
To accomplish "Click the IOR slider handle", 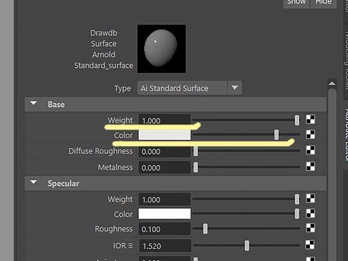I will point(247,246).
